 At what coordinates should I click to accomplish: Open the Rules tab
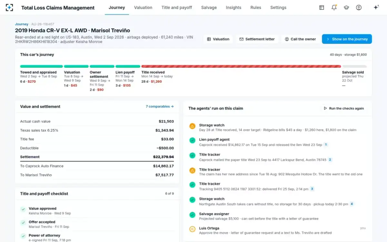tap(256, 7)
